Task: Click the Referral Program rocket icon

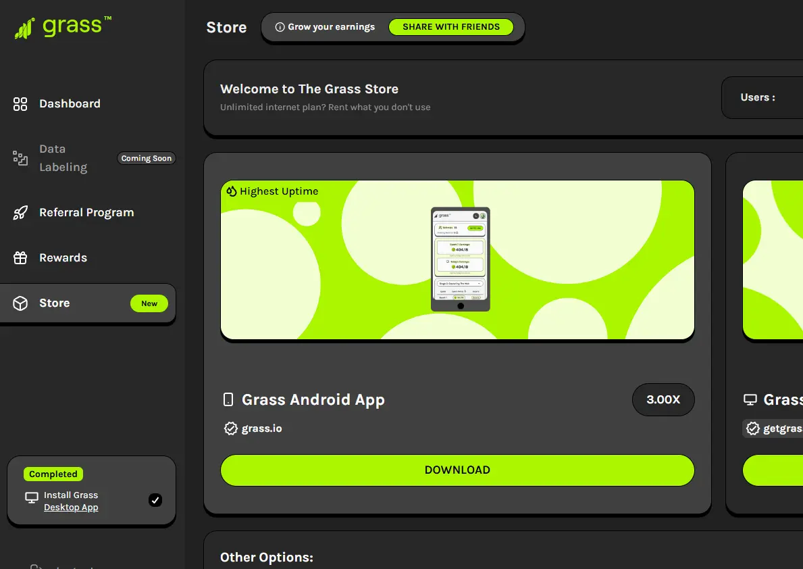Action: pyautogui.click(x=20, y=213)
